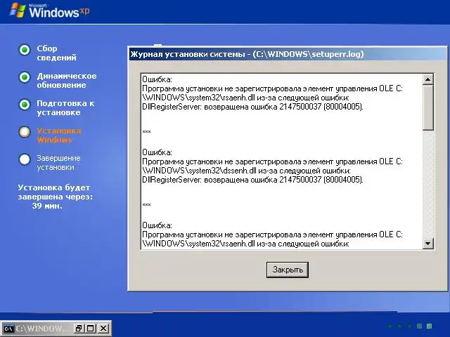Click the log scrollbar down arrow
The image size is (450, 337).
click(x=427, y=244)
